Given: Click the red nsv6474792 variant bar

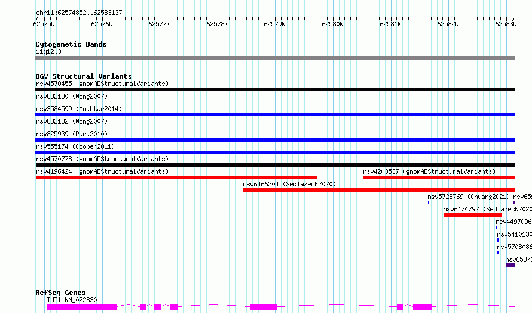Looking at the screenshot, I should (472, 215).
